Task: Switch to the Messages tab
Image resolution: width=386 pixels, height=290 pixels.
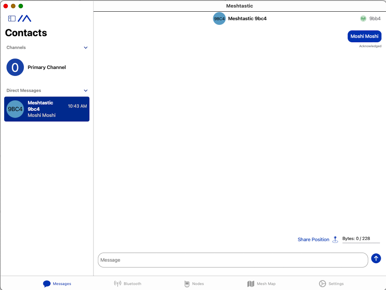Action: 57,284
